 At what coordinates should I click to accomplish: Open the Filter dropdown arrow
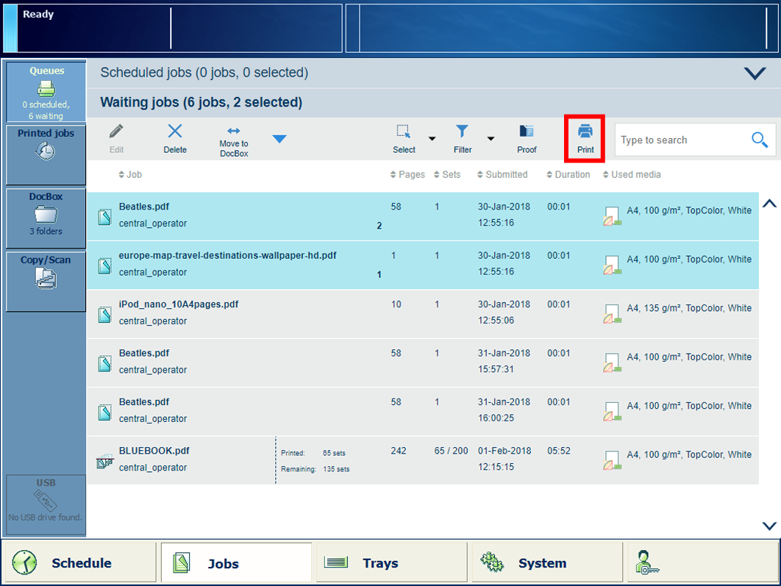(x=491, y=139)
